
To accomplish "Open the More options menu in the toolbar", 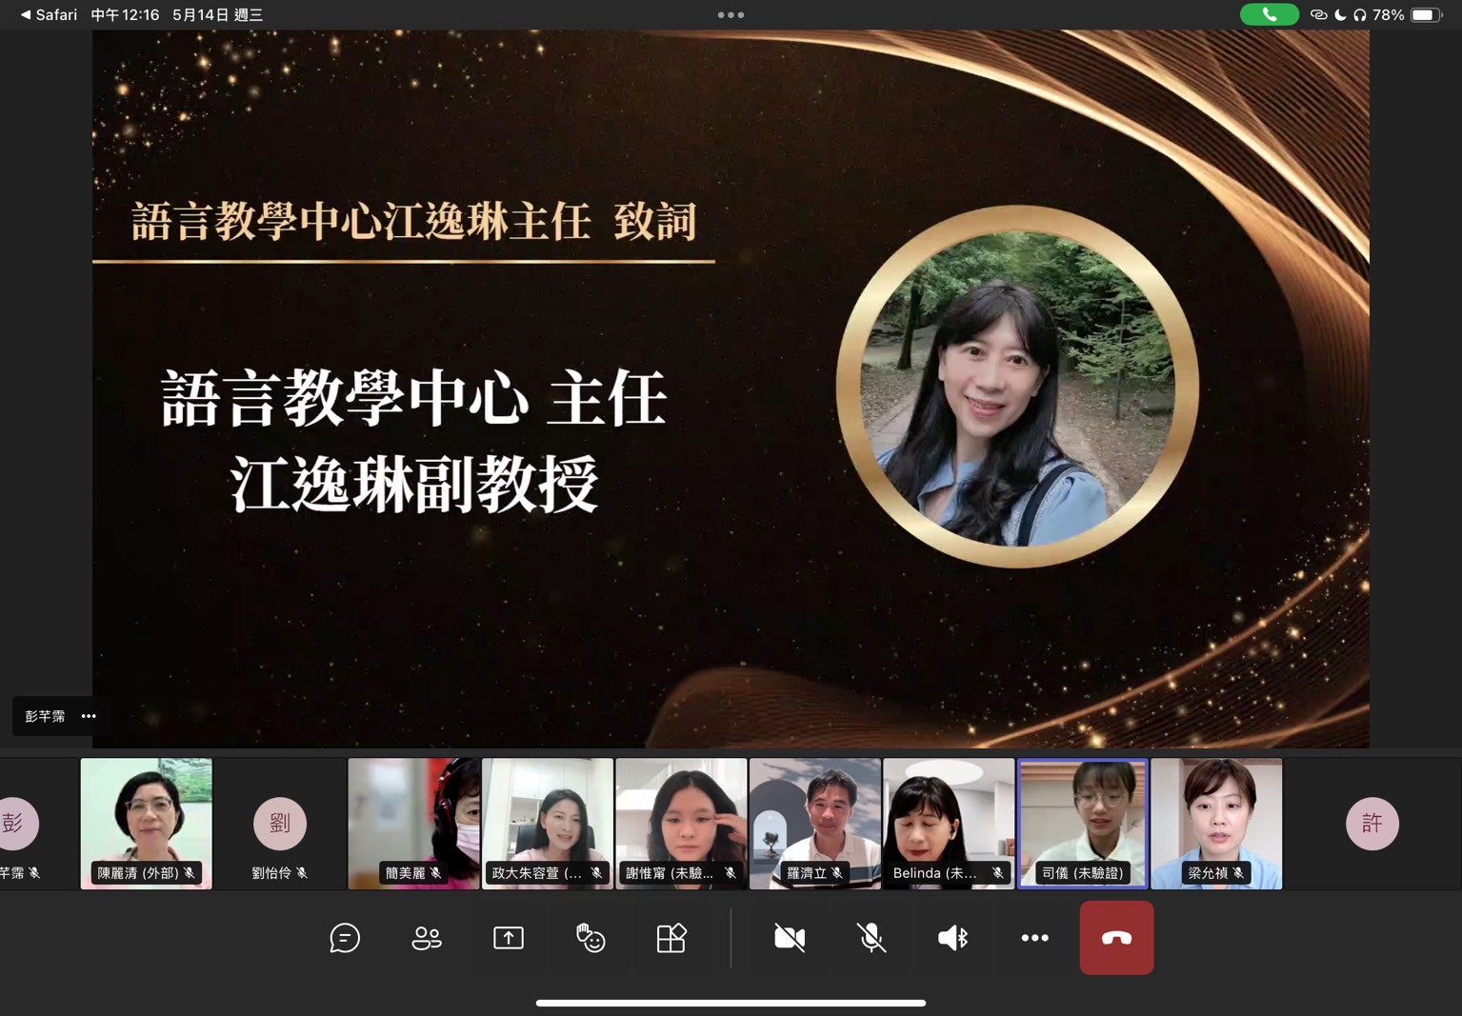I will 1034,938.
